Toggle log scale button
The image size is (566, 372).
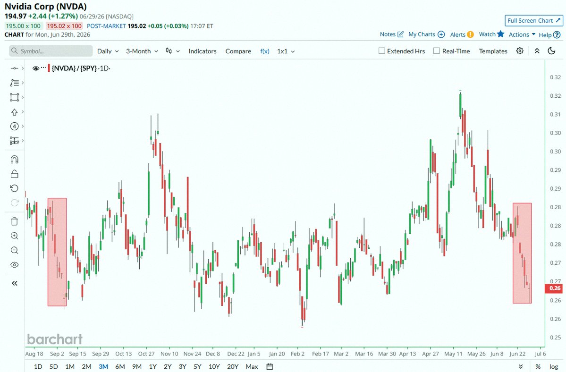(554, 367)
